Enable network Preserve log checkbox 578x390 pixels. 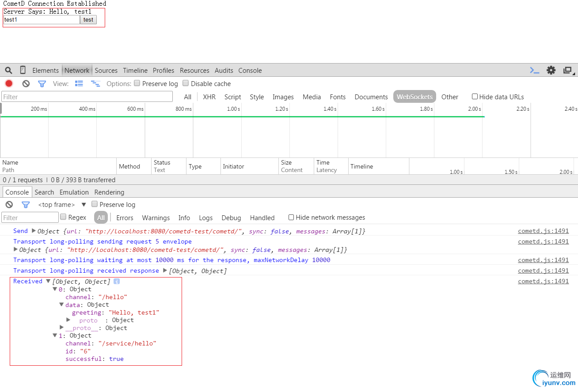[x=137, y=83]
